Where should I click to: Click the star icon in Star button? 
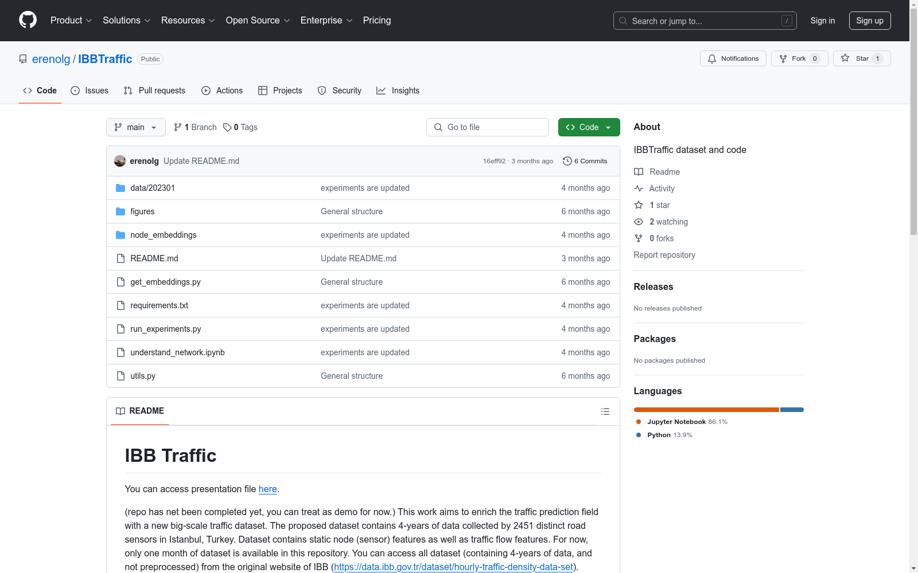point(845,58)
